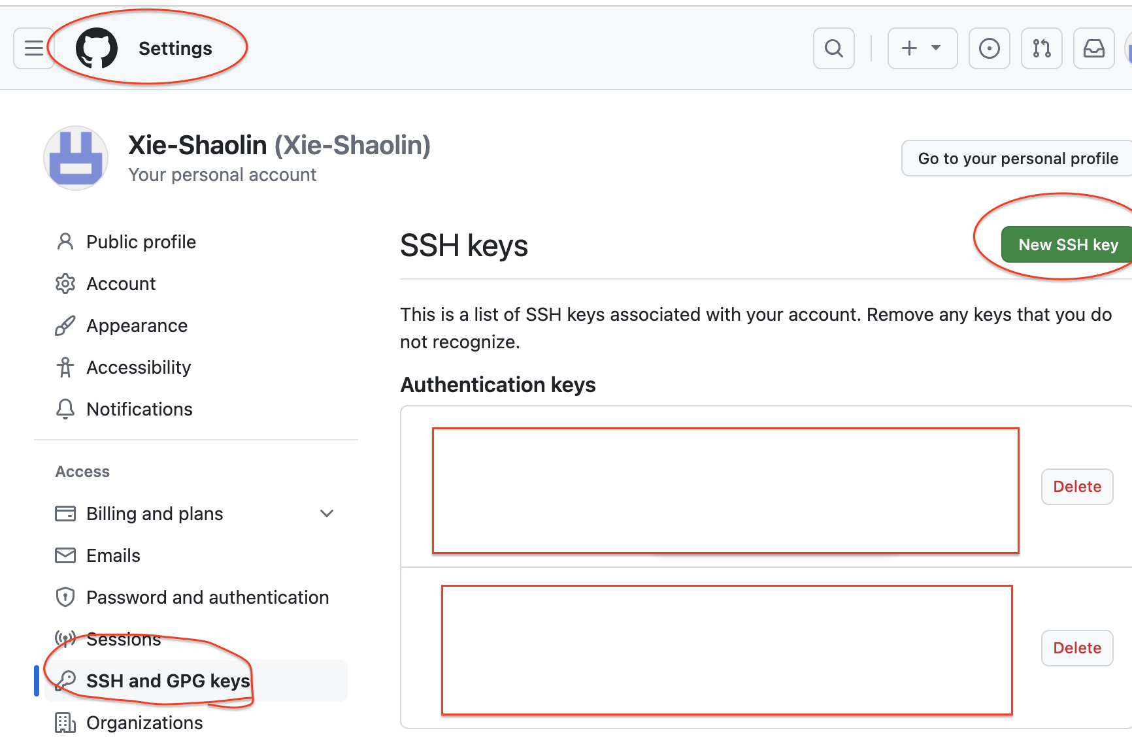Open the search magnifier button
This screenshot has width=1132, height=754.
pyautogui.click(x=834, y=48)
